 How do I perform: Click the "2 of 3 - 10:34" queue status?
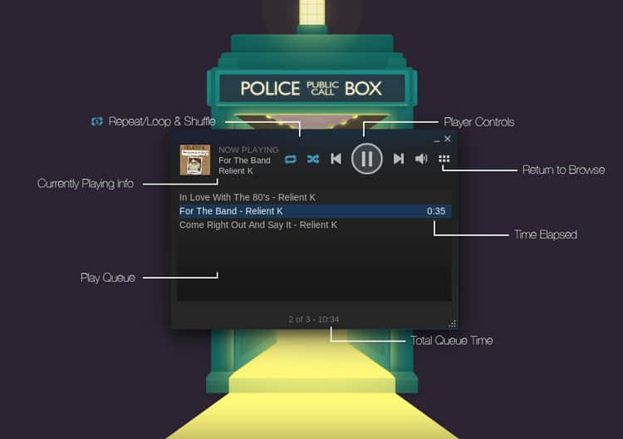[313, 319]
